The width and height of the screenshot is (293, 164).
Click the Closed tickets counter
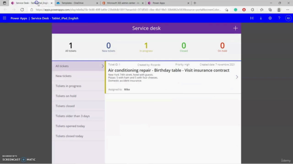point(184,47)
